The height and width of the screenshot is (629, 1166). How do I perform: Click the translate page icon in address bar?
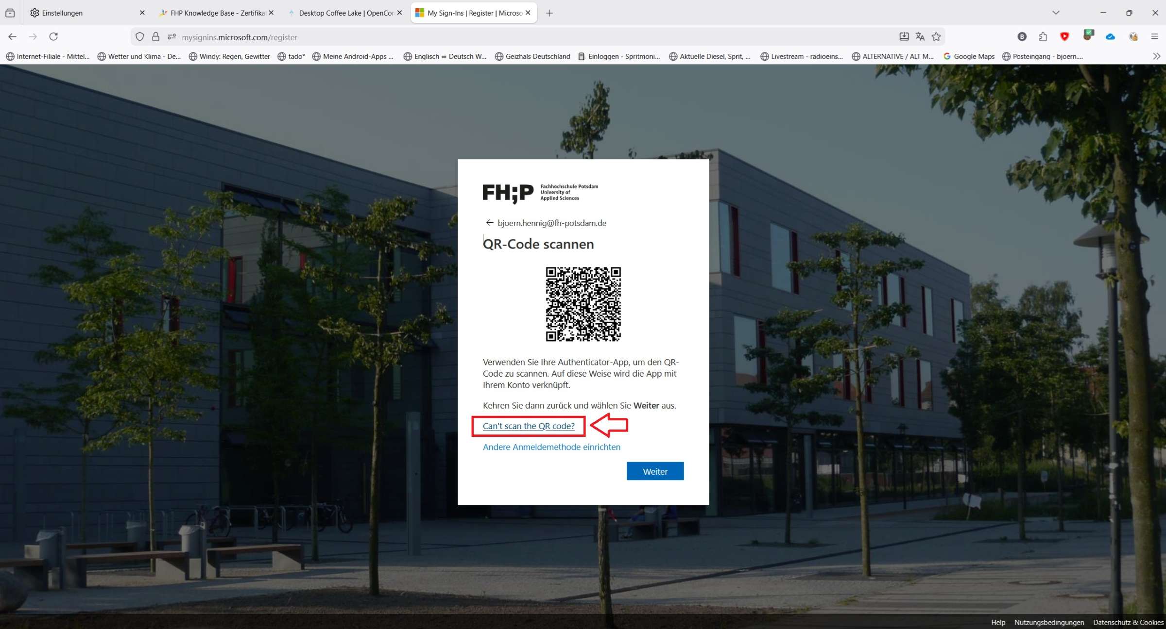(x=920, y=37)
